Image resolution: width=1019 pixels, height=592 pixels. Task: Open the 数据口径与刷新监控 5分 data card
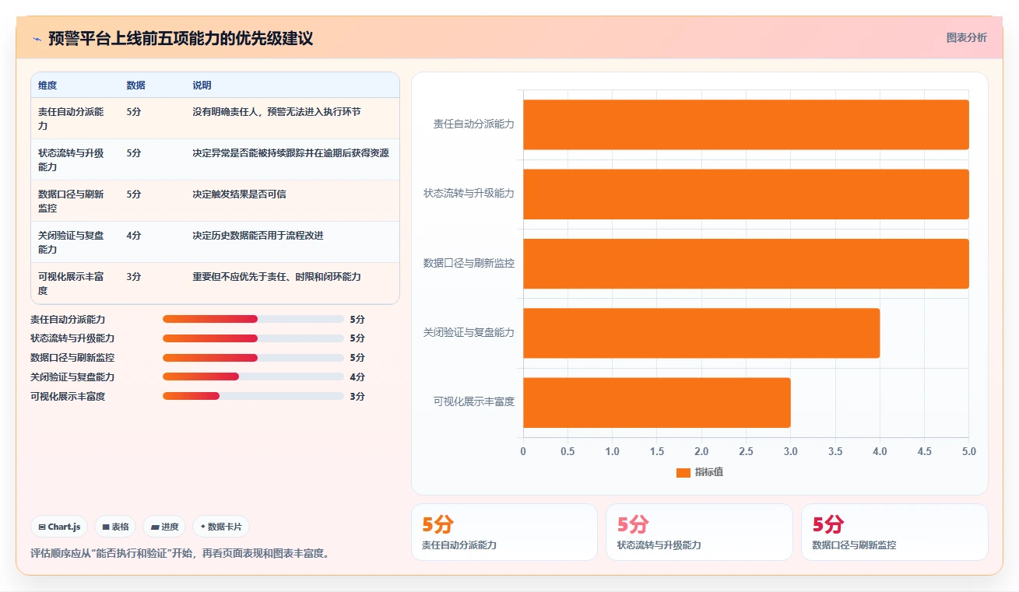[x=894, y=532]
